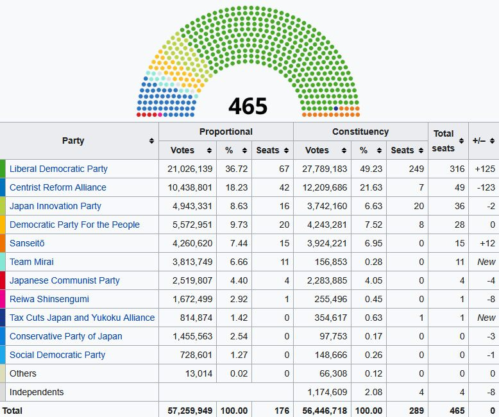Sort by Constituency Votes column arrows
Image resolution: width=499 pixels, height=417 pixels.
(x=344, y=150)
